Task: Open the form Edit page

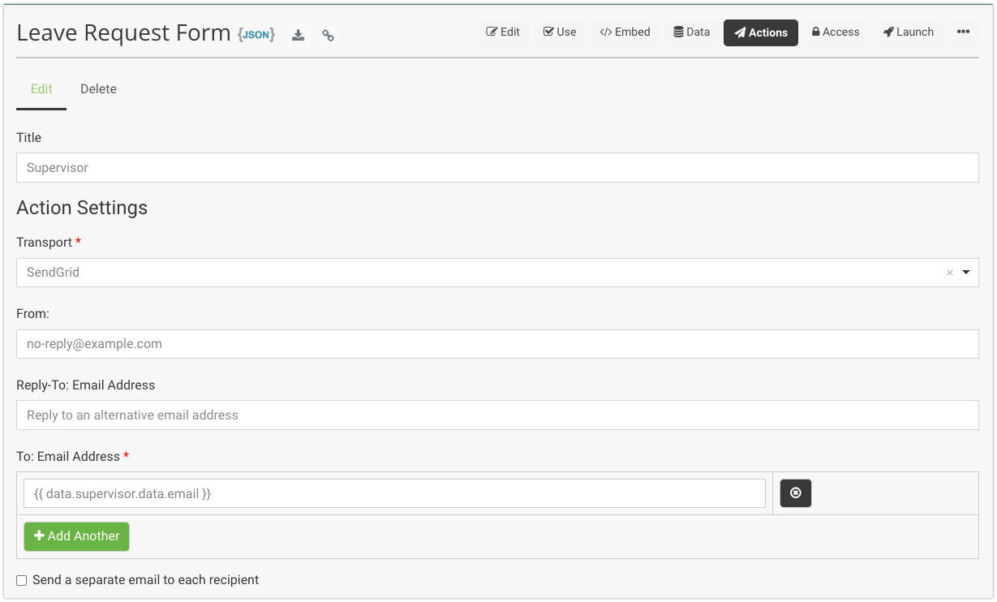Action: point(503,32)
